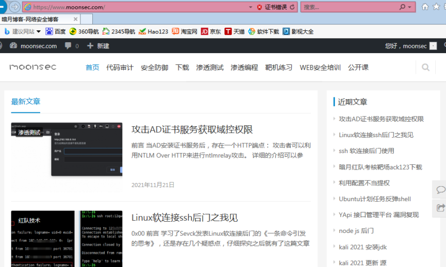Image resolution: width=446 pixels, height=267 pixels.
Task: Click the browser search input box
Action: (348, 7)
